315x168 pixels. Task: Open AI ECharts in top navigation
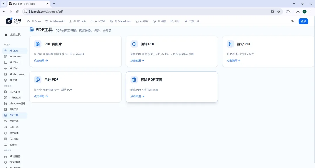click(77, 21)
